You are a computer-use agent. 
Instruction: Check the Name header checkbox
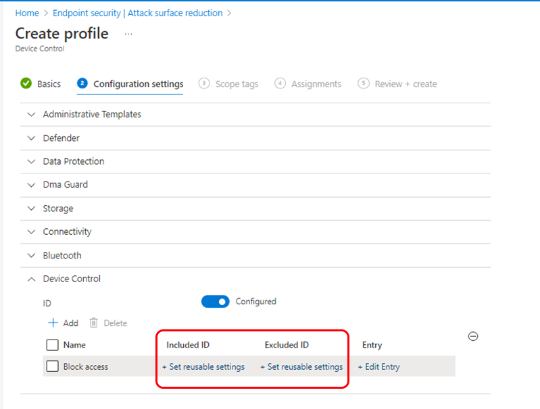coord(52,345)
